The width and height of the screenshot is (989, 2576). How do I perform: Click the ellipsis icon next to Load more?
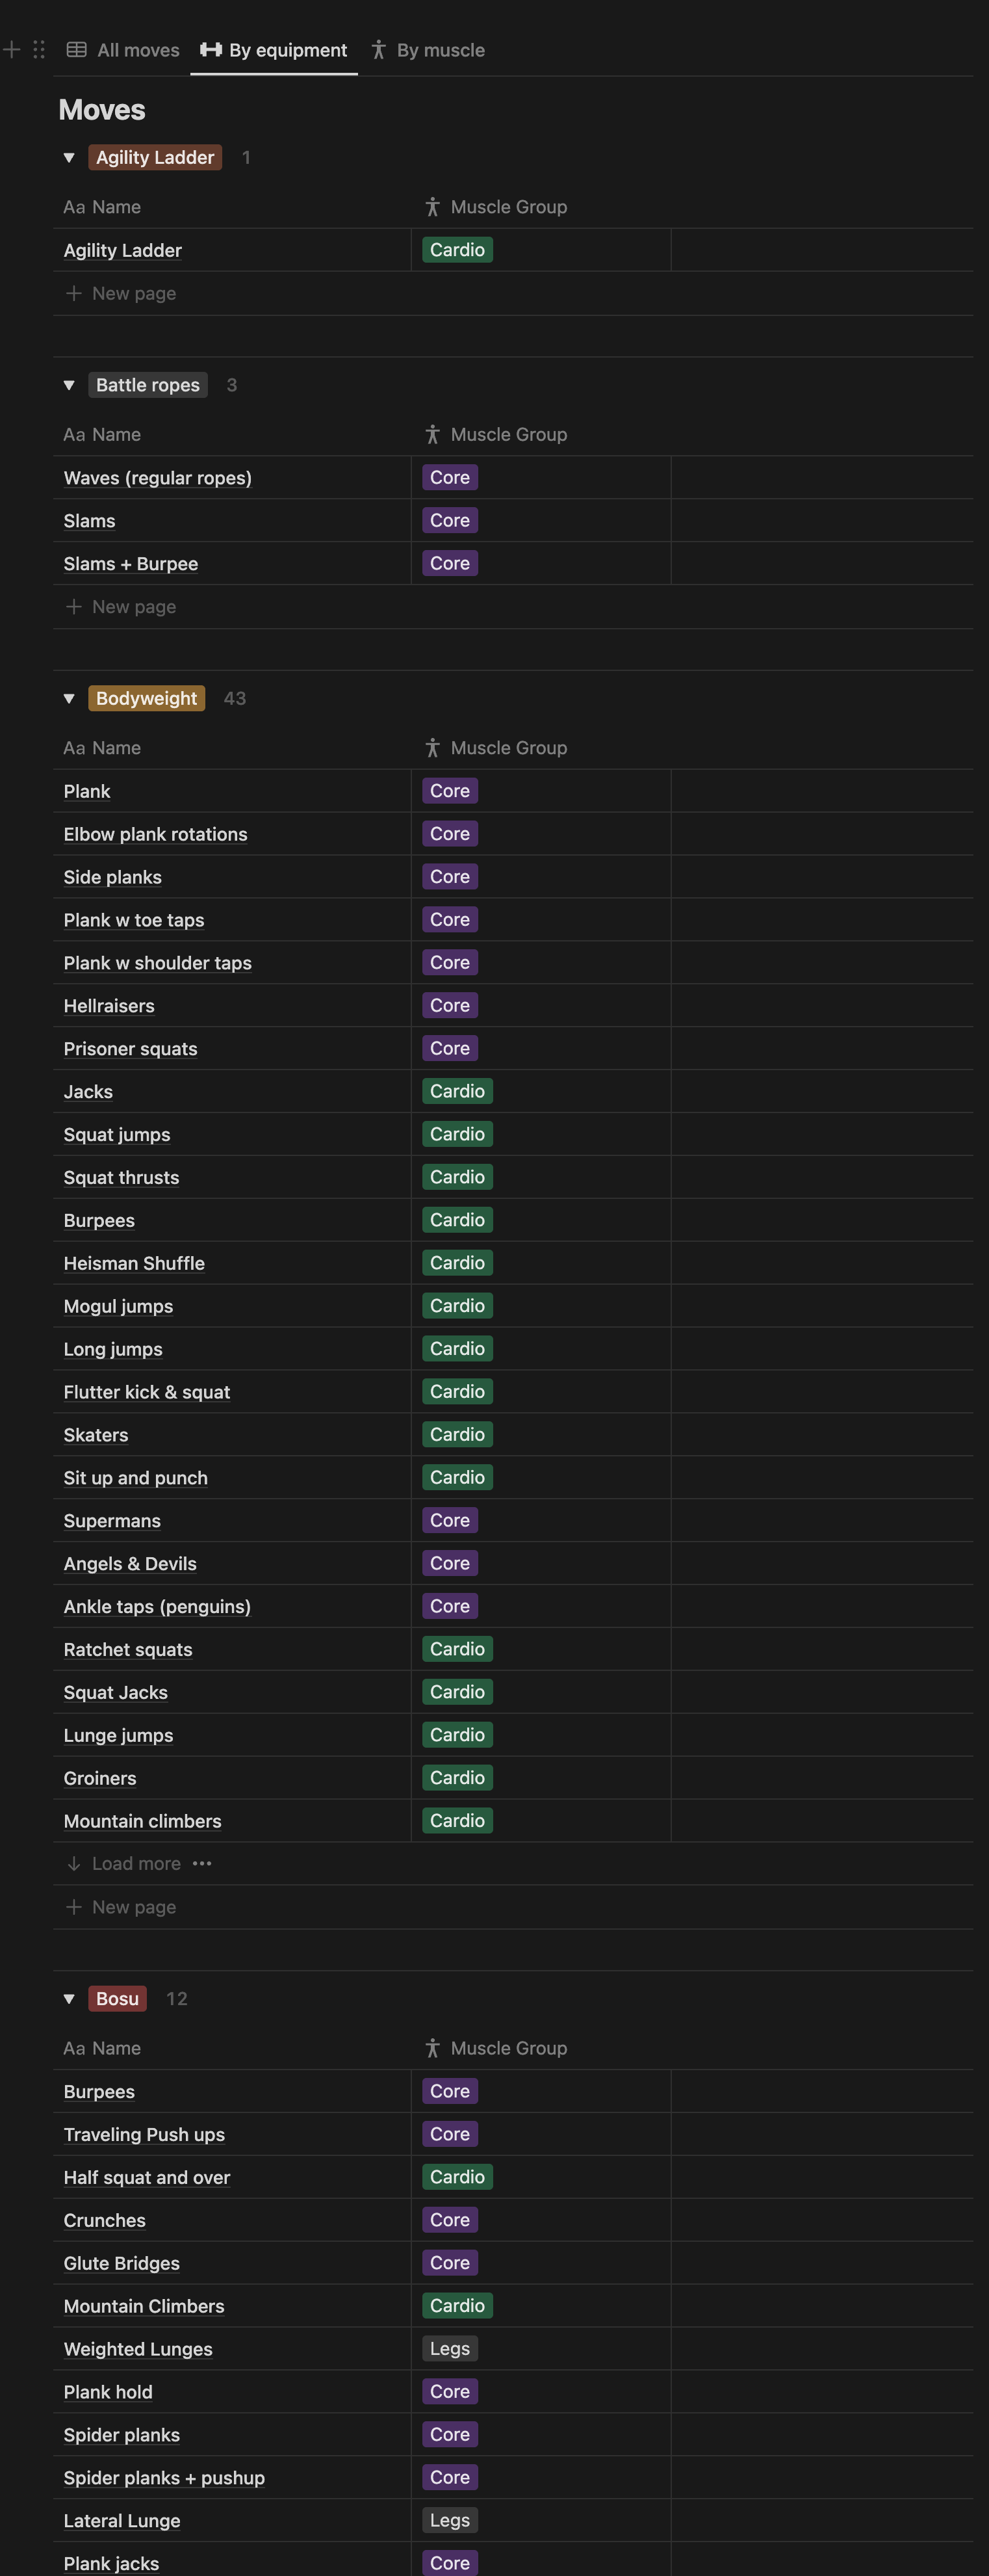point(202,1863)
